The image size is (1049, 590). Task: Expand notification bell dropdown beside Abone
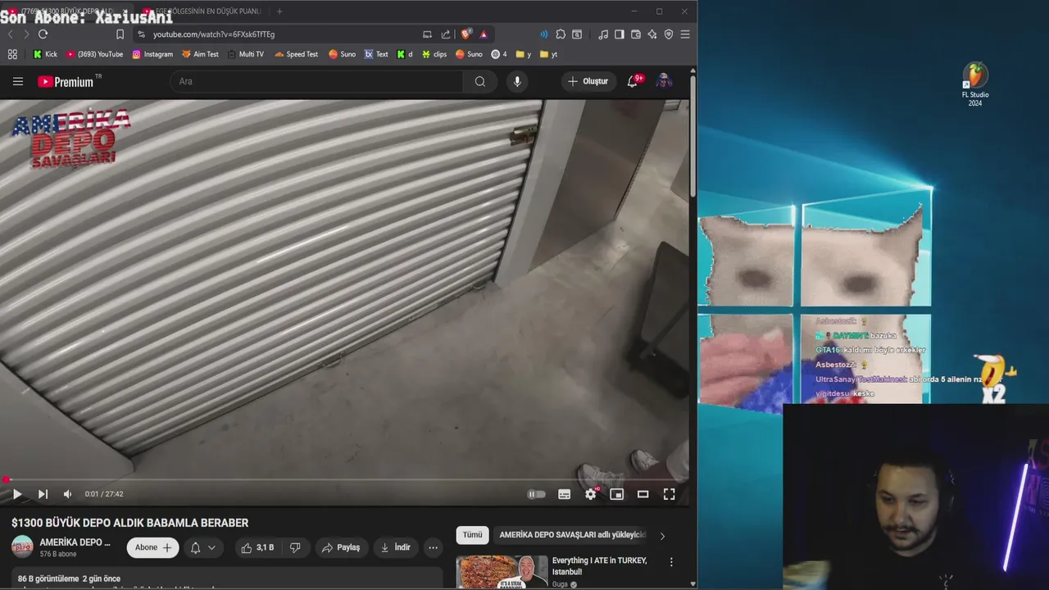point(203,547)
